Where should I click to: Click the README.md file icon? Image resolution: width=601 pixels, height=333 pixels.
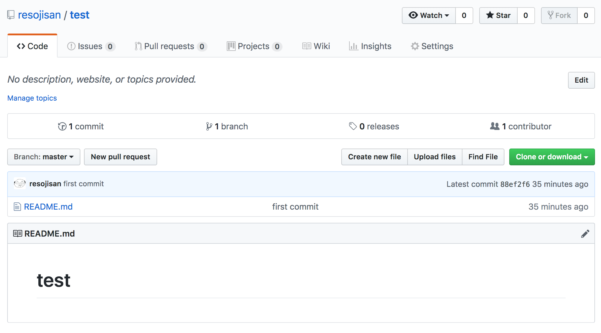pyautogui.click(x=17, y=207)
